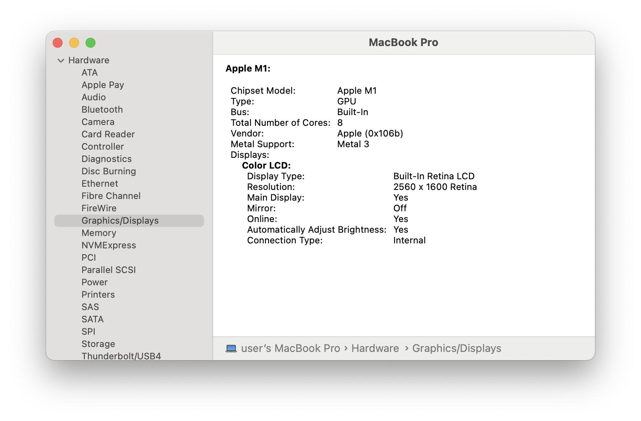Select Audio from the Hardware list

point(93,97)
